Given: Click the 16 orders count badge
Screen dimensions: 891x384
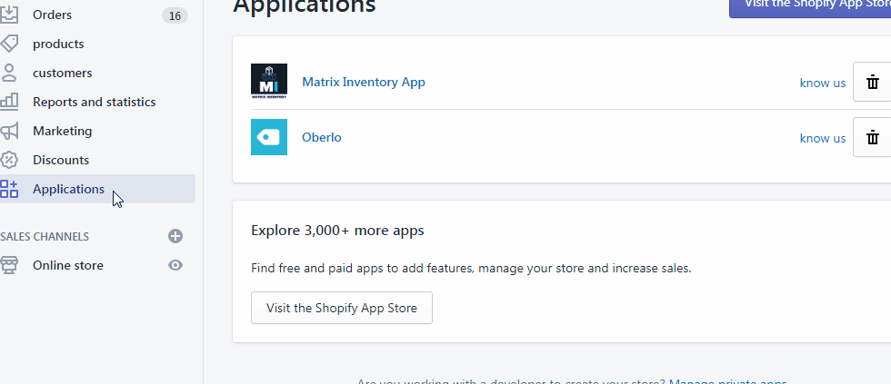Looking at the screenshot, I should [175, 15].
